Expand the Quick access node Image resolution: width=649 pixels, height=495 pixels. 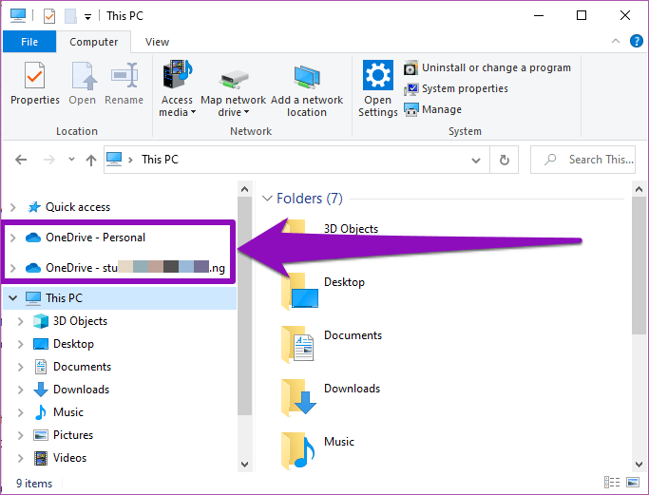(x=13, y=207)
